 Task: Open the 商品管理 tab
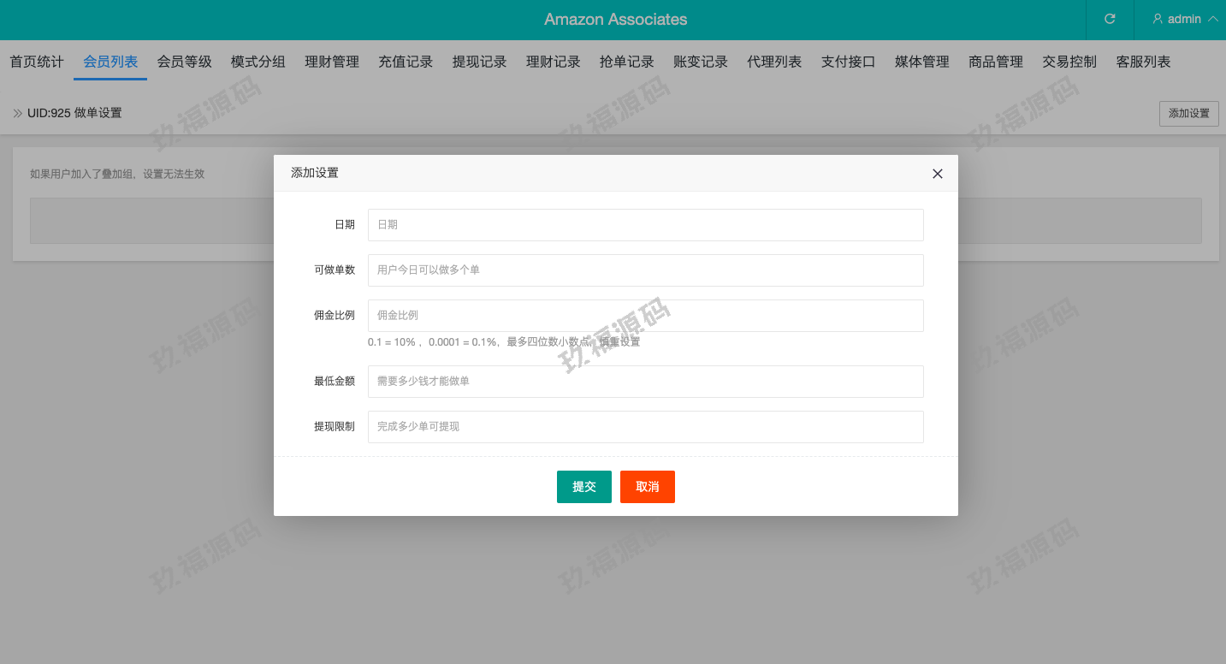pyautogui.click(x=995, y=62)
